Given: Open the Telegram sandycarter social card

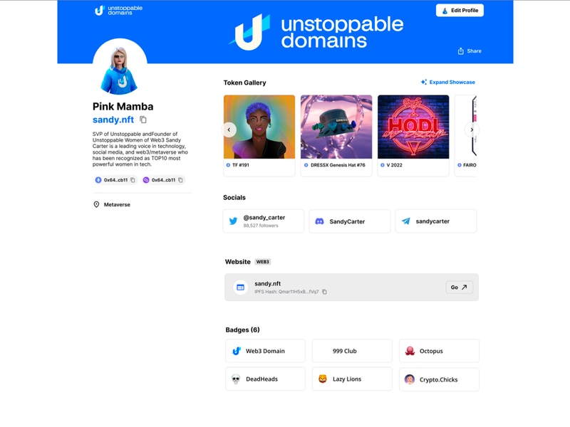Looking at the screenshot, I should coord(436,221).
